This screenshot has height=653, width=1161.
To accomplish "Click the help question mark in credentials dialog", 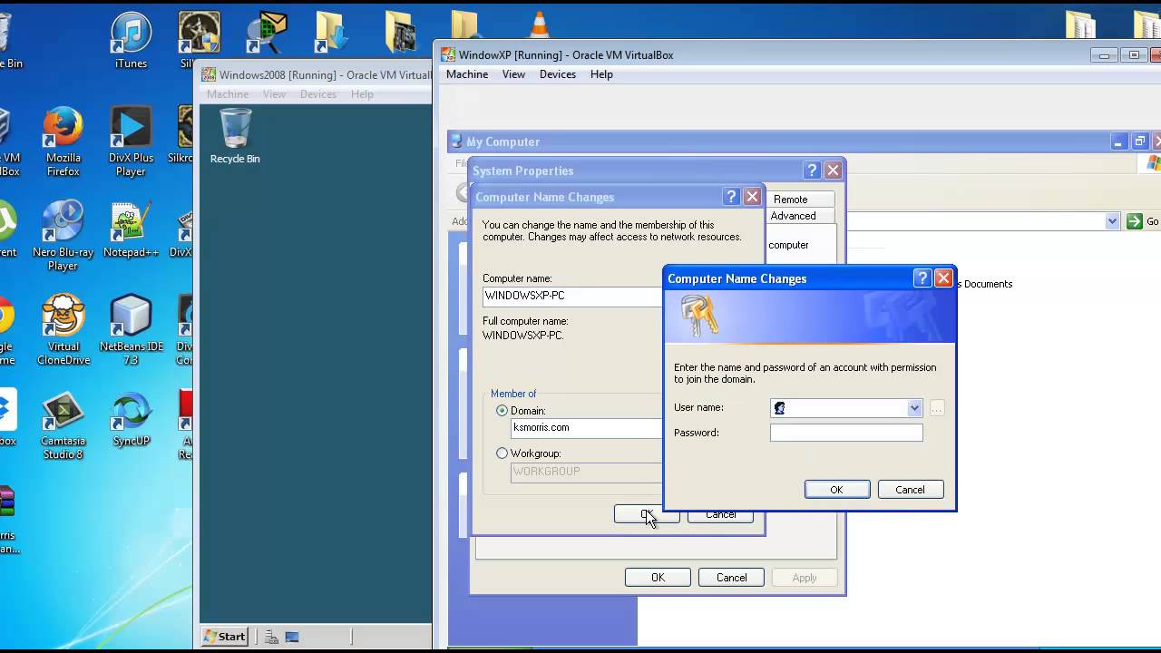I will point(922,278).
